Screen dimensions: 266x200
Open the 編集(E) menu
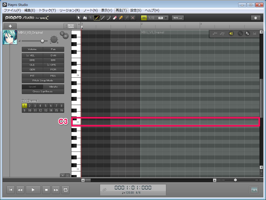point(30,10)
